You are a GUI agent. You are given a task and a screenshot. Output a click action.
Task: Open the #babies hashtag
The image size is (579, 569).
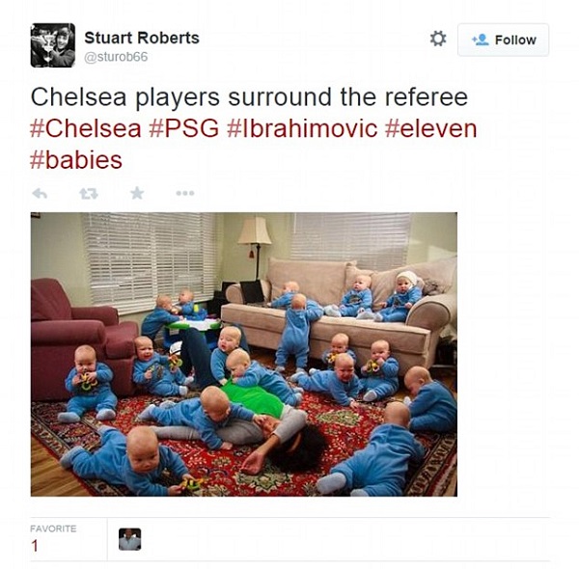pos(76,160)
